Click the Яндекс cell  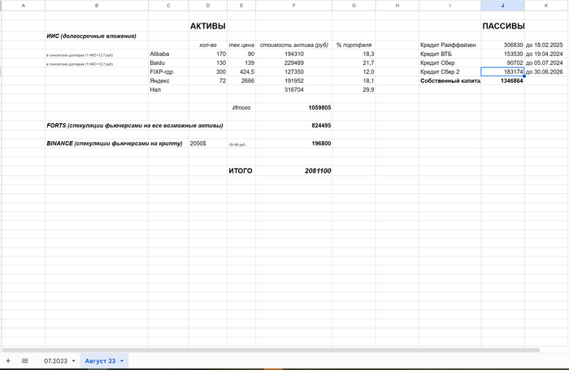(168, 81)
